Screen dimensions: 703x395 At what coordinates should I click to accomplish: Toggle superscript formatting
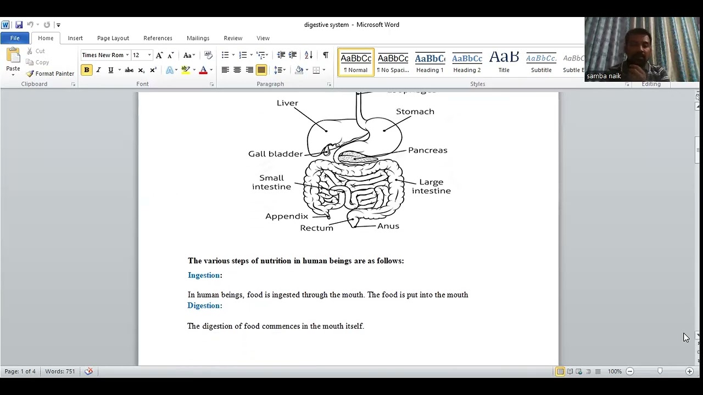pos(153,70)
